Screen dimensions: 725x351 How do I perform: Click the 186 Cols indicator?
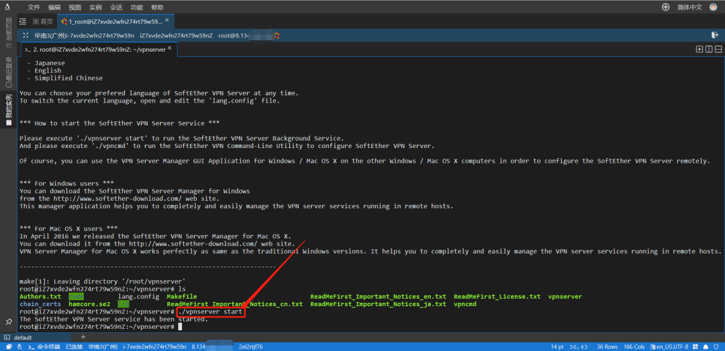coord(634,346)
